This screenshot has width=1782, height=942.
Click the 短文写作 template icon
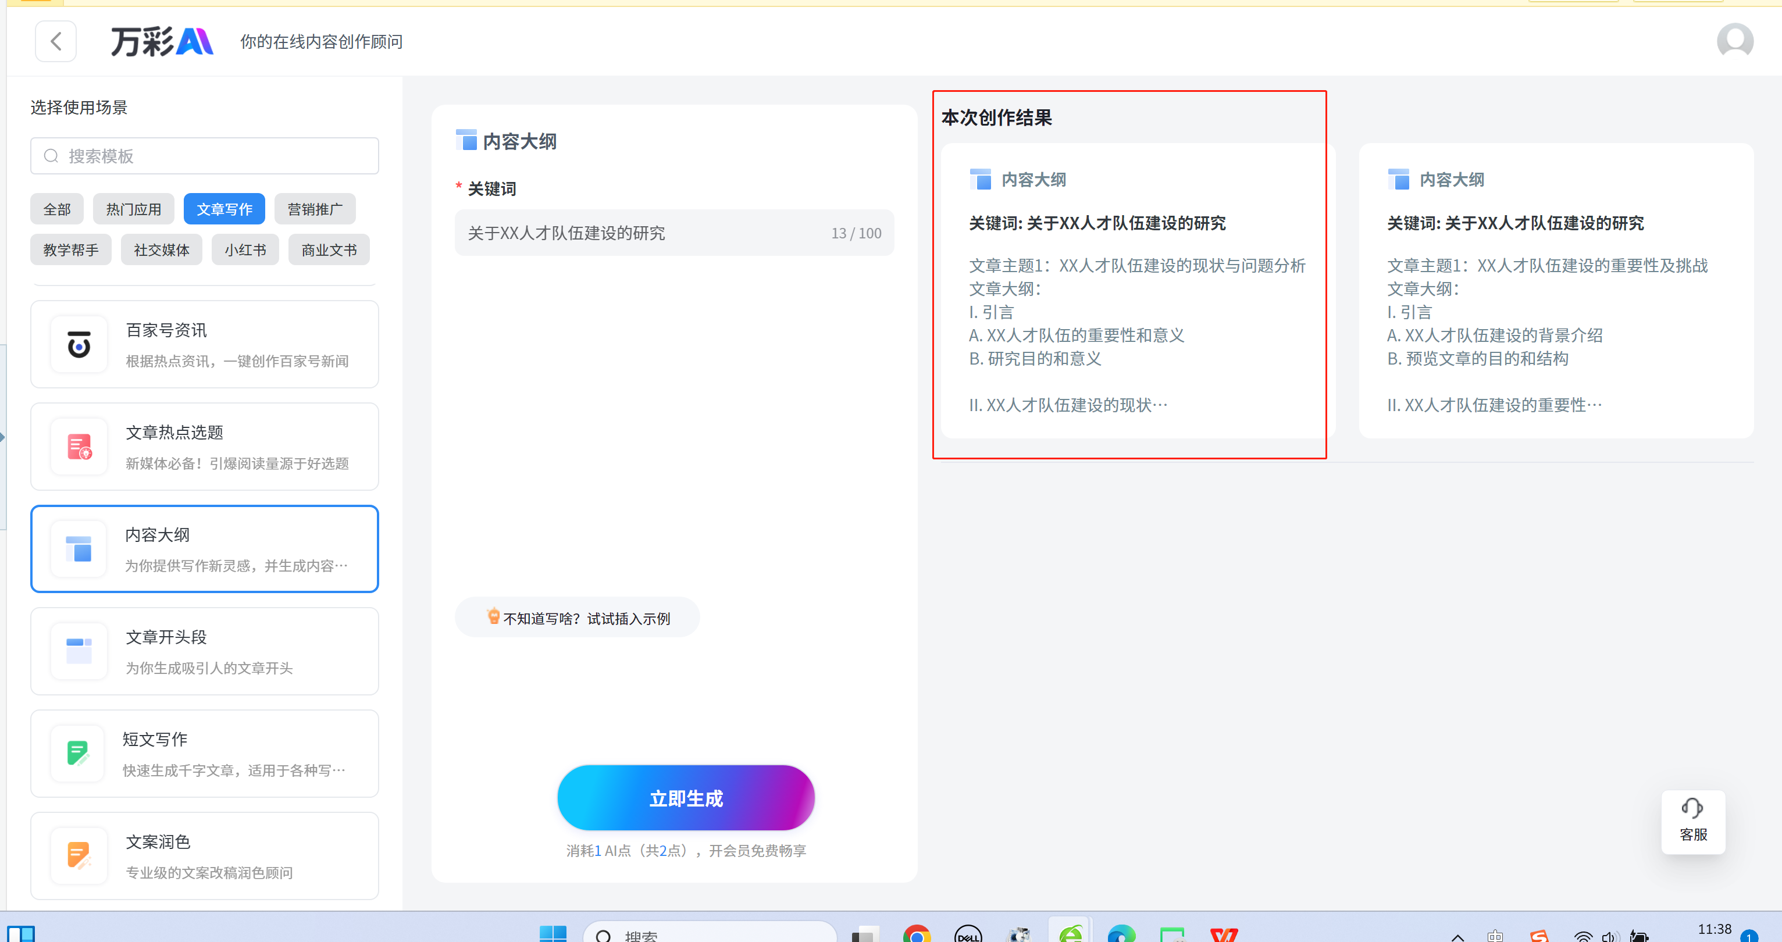(x=79, y=754)
